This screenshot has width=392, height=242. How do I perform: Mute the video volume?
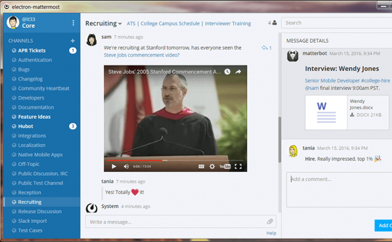[126, 166]
